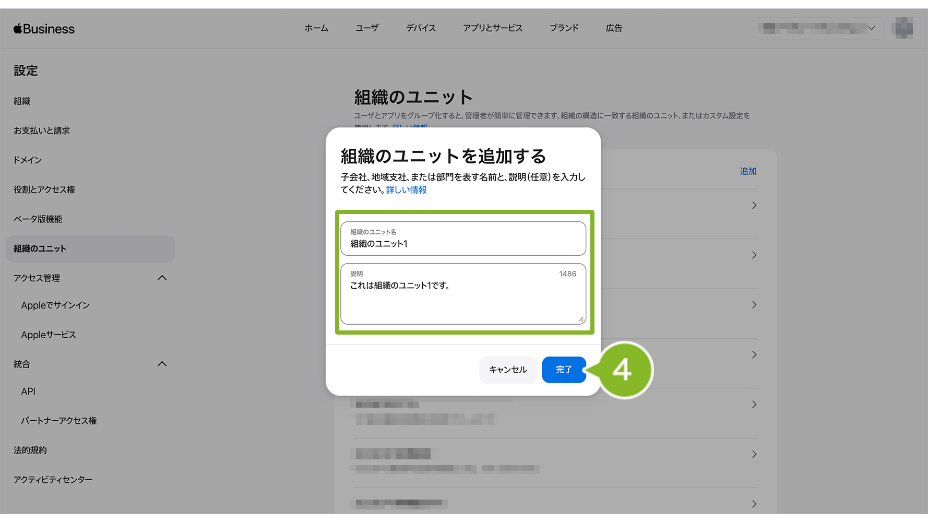Image resolution: width=928 pixels, height=522 pixels.
Task: Click the first row's chevron arrow
Action: pyautogui.click(x=754, y=205)
